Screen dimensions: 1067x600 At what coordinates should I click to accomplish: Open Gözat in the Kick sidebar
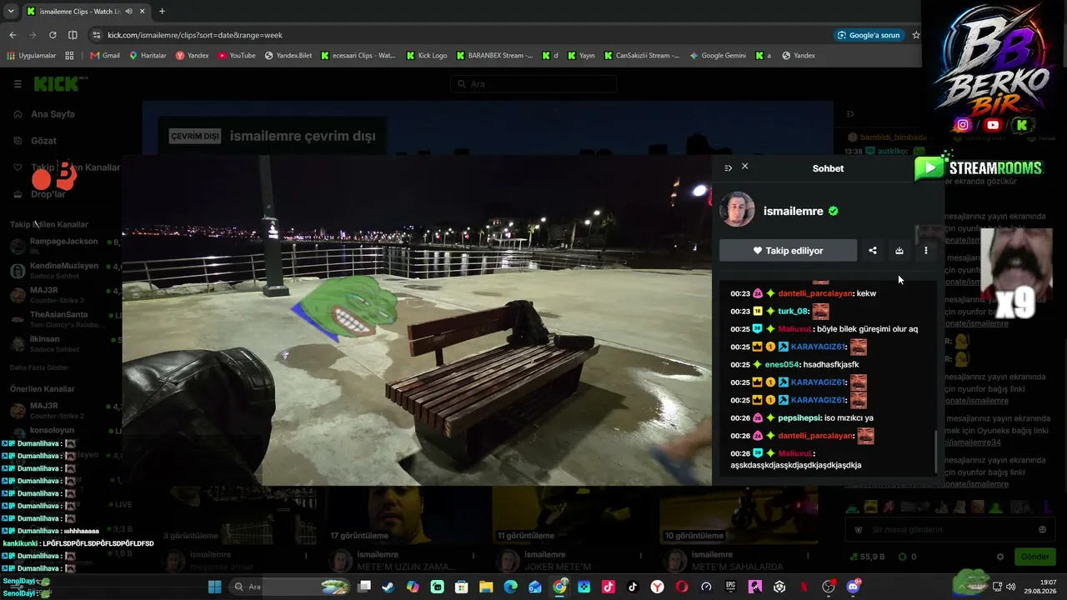click(43, 141)
